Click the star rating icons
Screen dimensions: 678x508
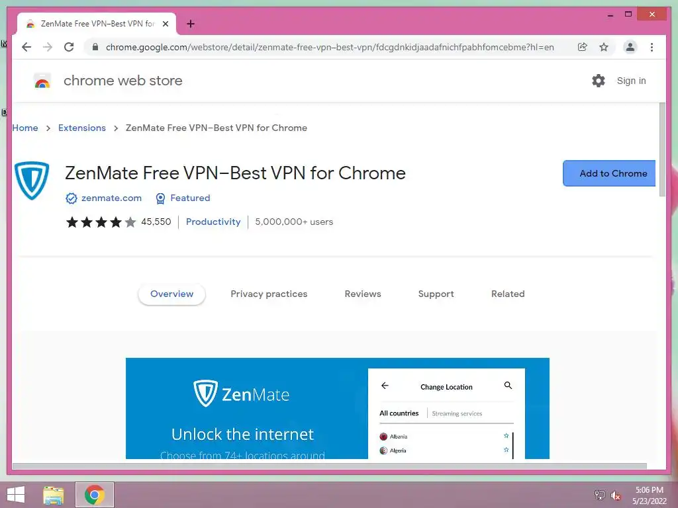coord(101,222)
